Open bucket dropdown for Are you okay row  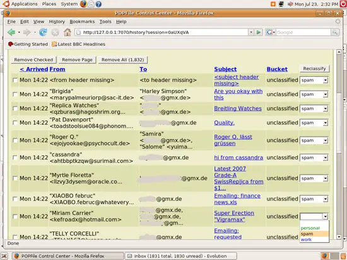point(314,94)
